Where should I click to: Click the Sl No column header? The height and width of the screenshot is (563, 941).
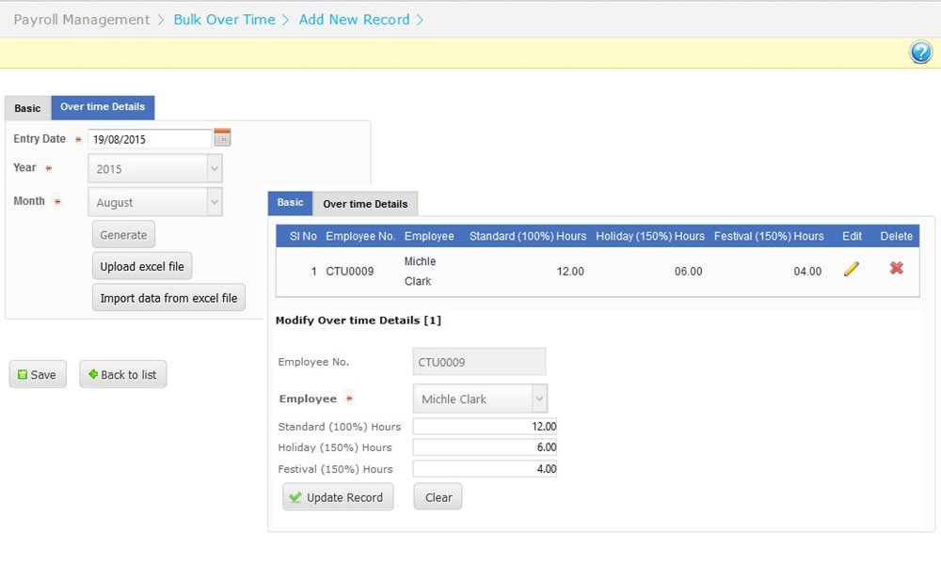(303, 236)
